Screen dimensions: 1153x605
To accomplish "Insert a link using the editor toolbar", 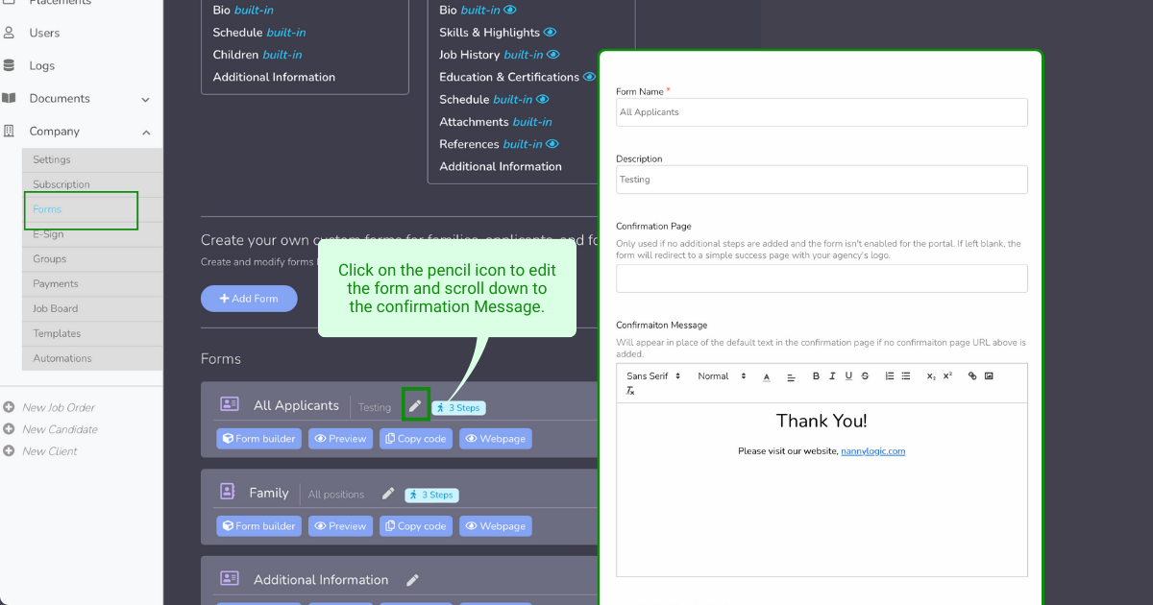I will pos(972,376).
